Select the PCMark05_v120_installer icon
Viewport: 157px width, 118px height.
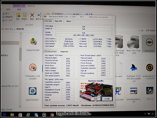pos(33,67)
